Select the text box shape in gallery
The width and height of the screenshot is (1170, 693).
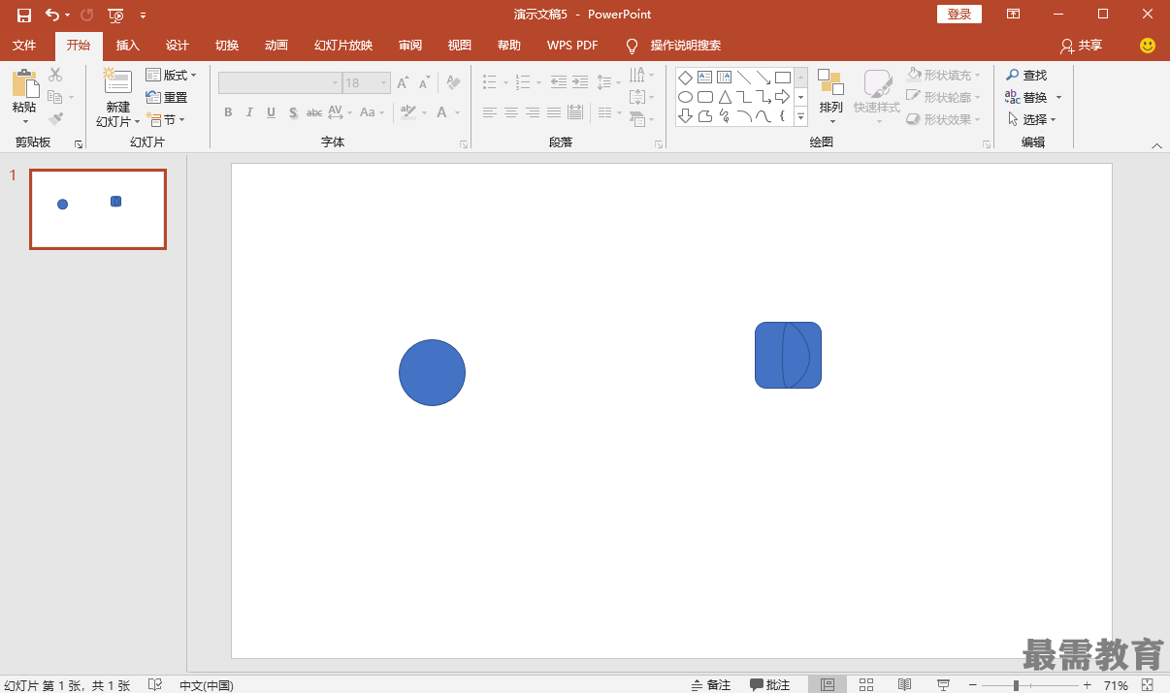point(704,78)
